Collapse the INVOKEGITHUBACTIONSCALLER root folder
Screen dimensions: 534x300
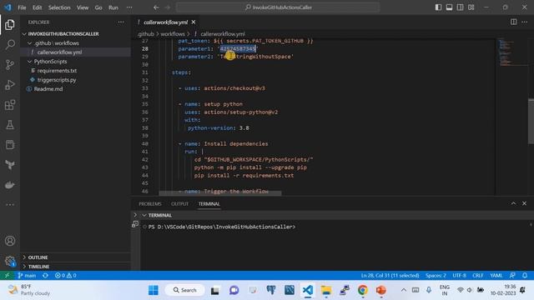[24, 34]
